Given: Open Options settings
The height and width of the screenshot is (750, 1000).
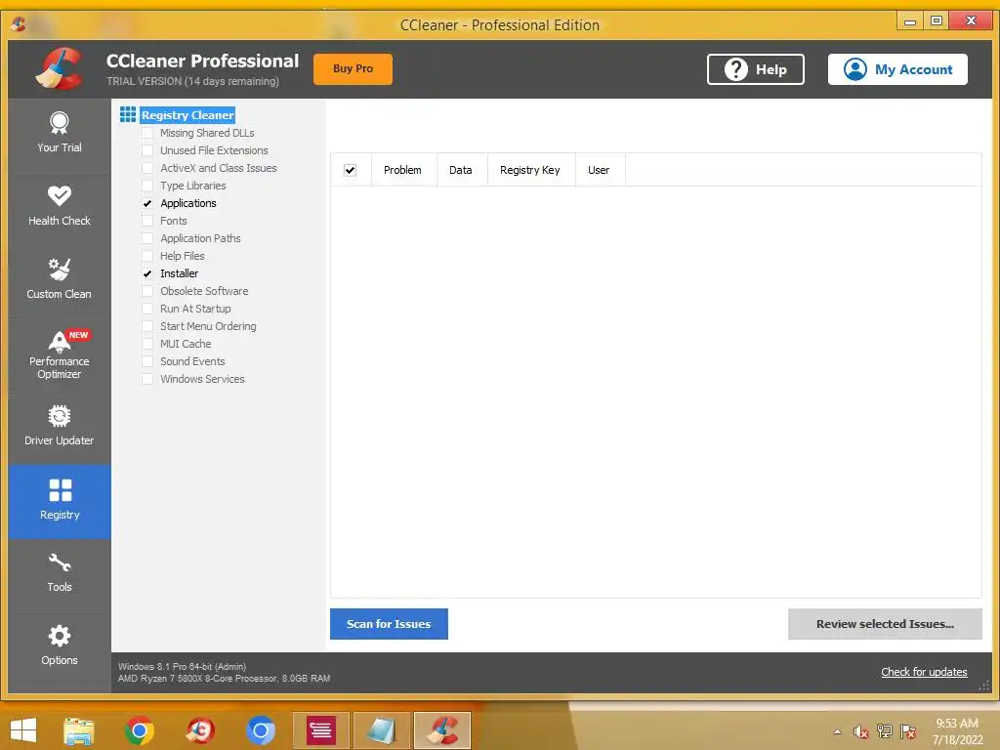Looking at the screenshot, I should [60, 646].
